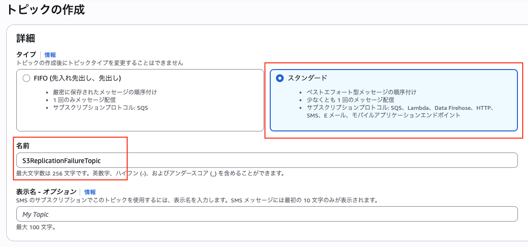This screenshot has width=528, height=247.
Task: Focus the 表示名 field with My Topic placeholder
Action: tap(266, 214)
